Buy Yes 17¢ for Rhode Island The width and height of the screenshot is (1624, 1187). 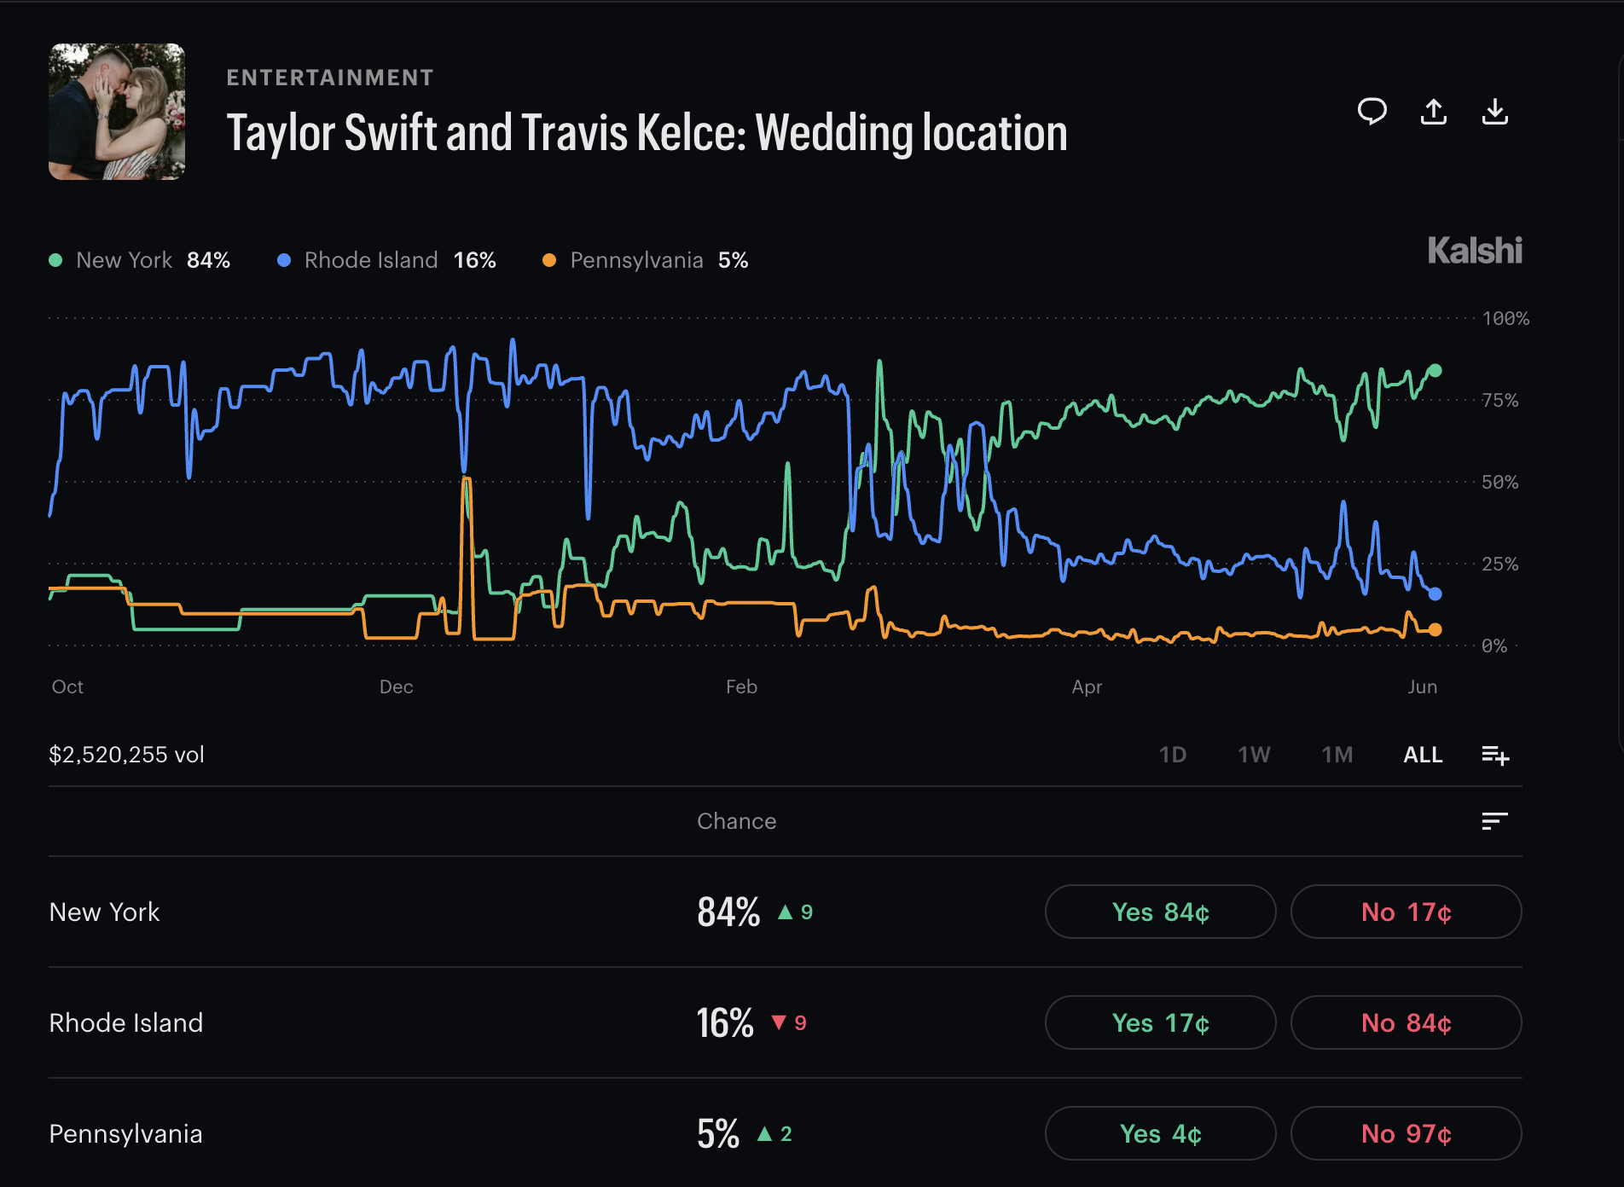pyautogui.click(x=1161, y=1022)
